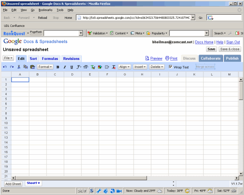The height and width of the screenshot is (195, 244).
Task: Open the Insert dropdown
Action: click(140, 67)
